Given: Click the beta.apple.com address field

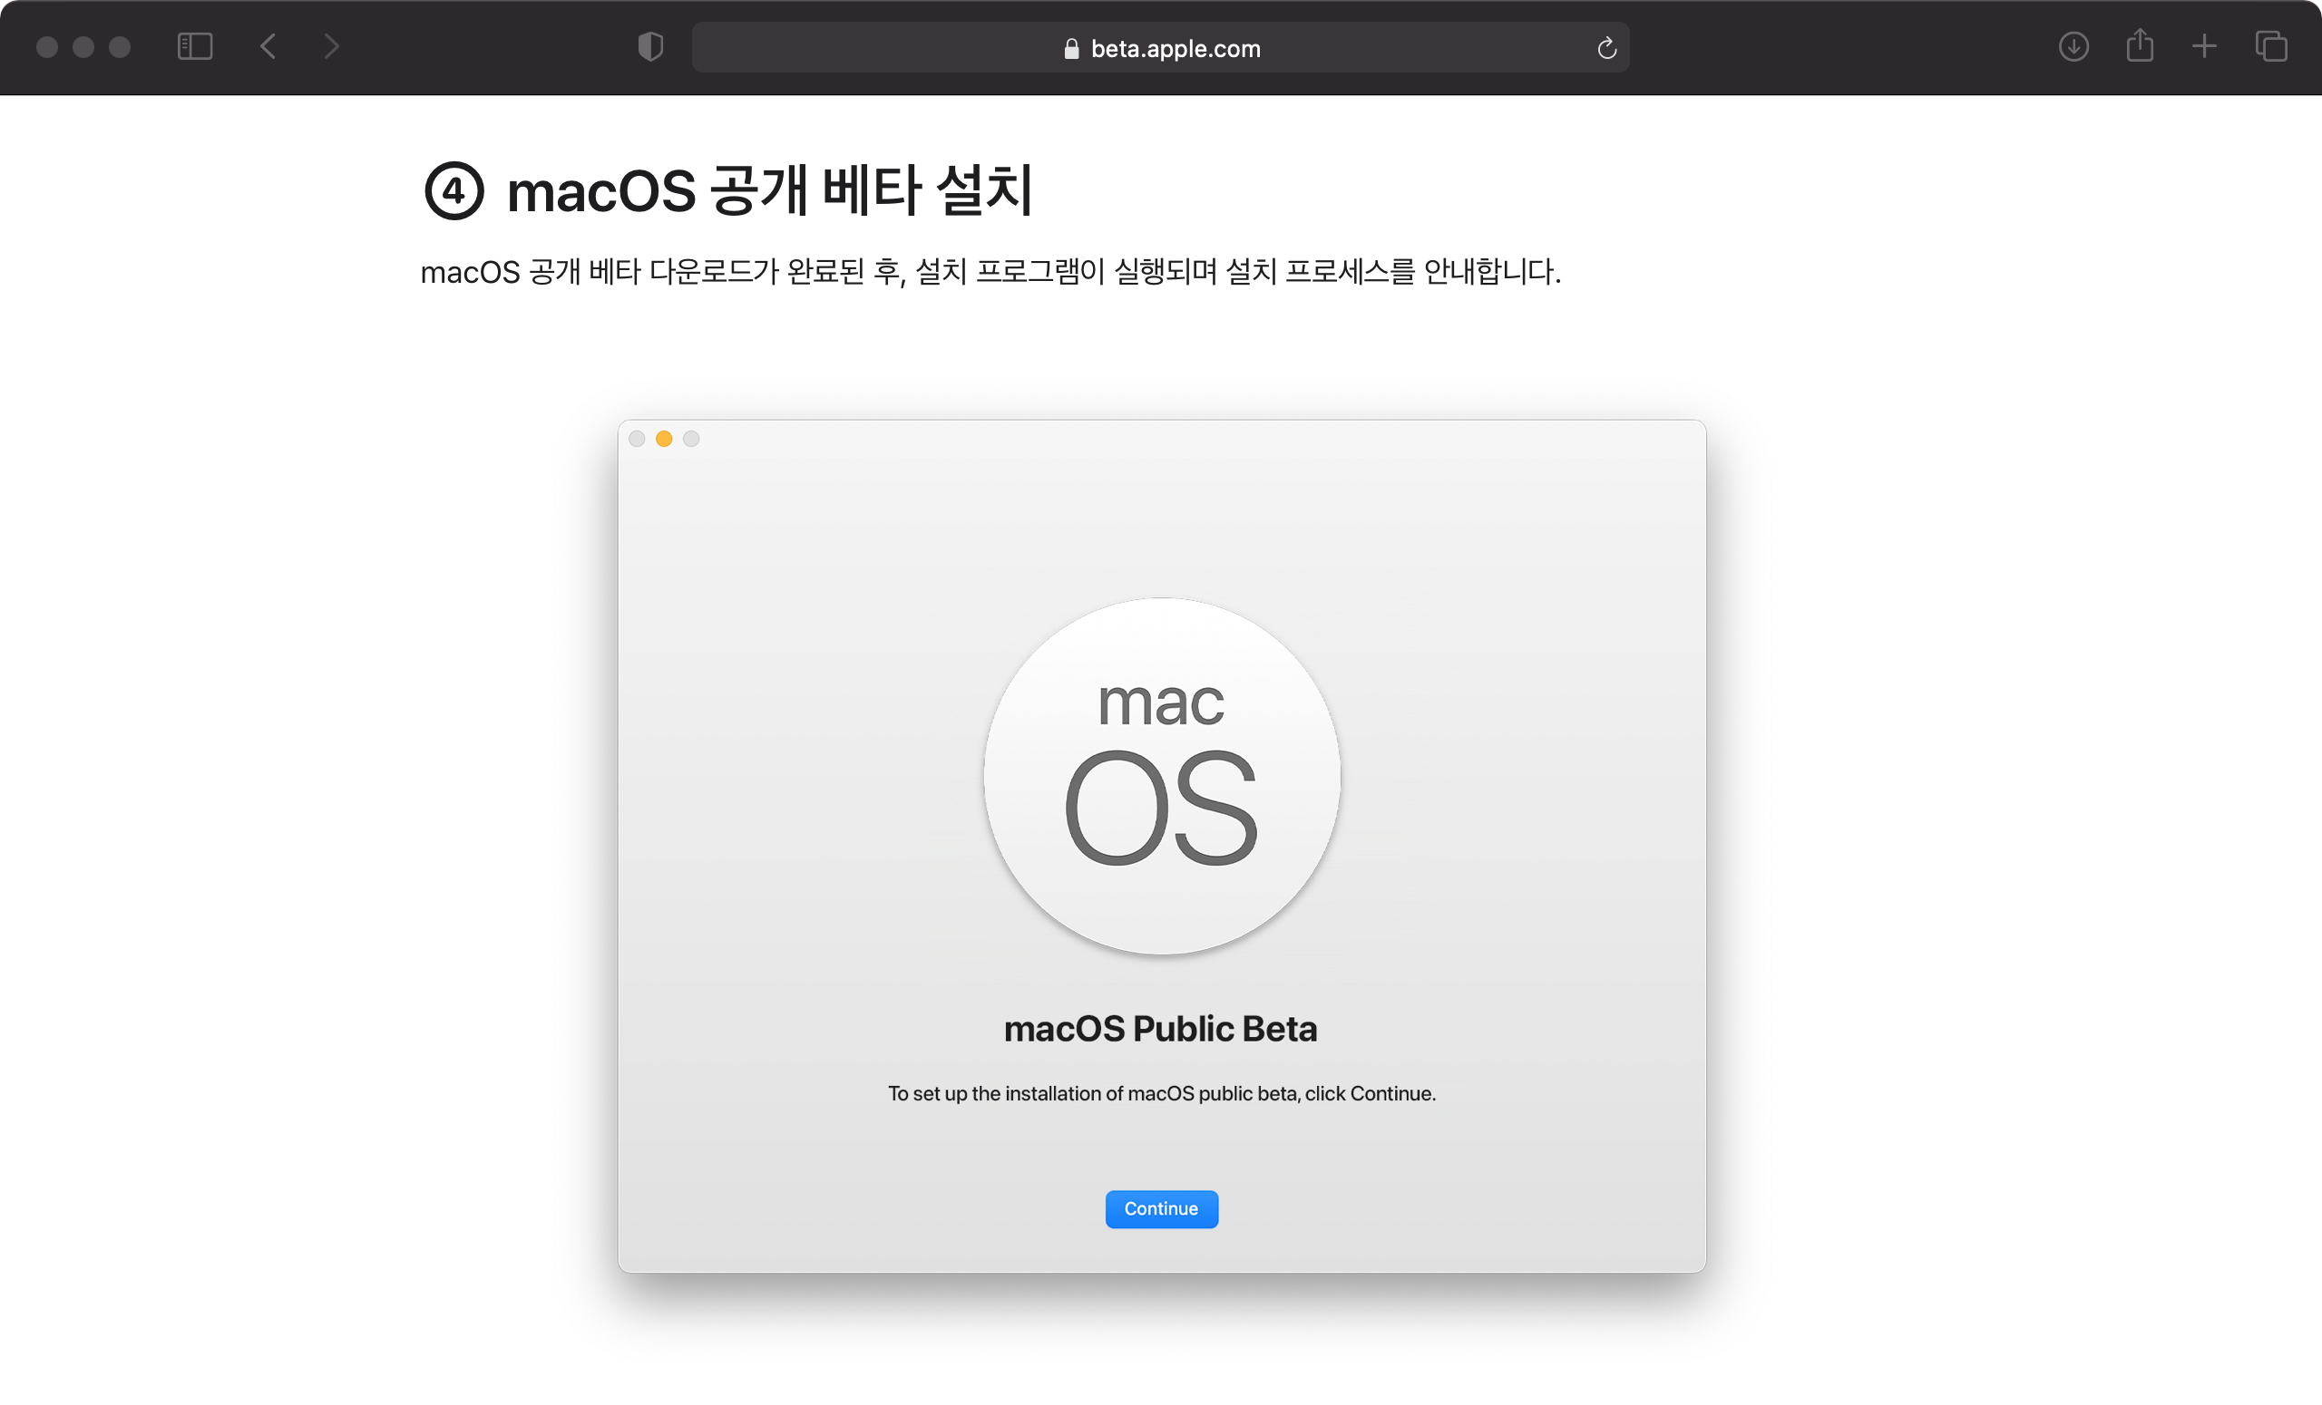Looking at the screenshot, I should click(x=1175, y=48).
